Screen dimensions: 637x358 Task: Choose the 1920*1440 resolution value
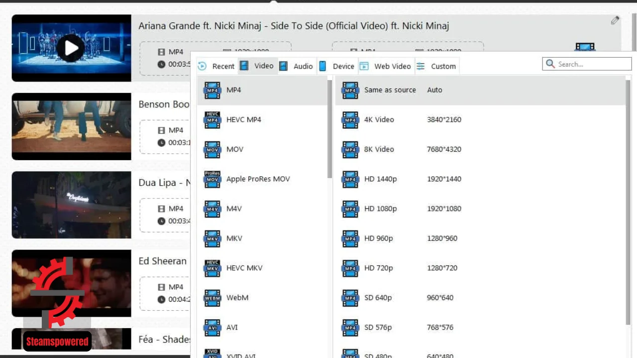pos(444,179)
